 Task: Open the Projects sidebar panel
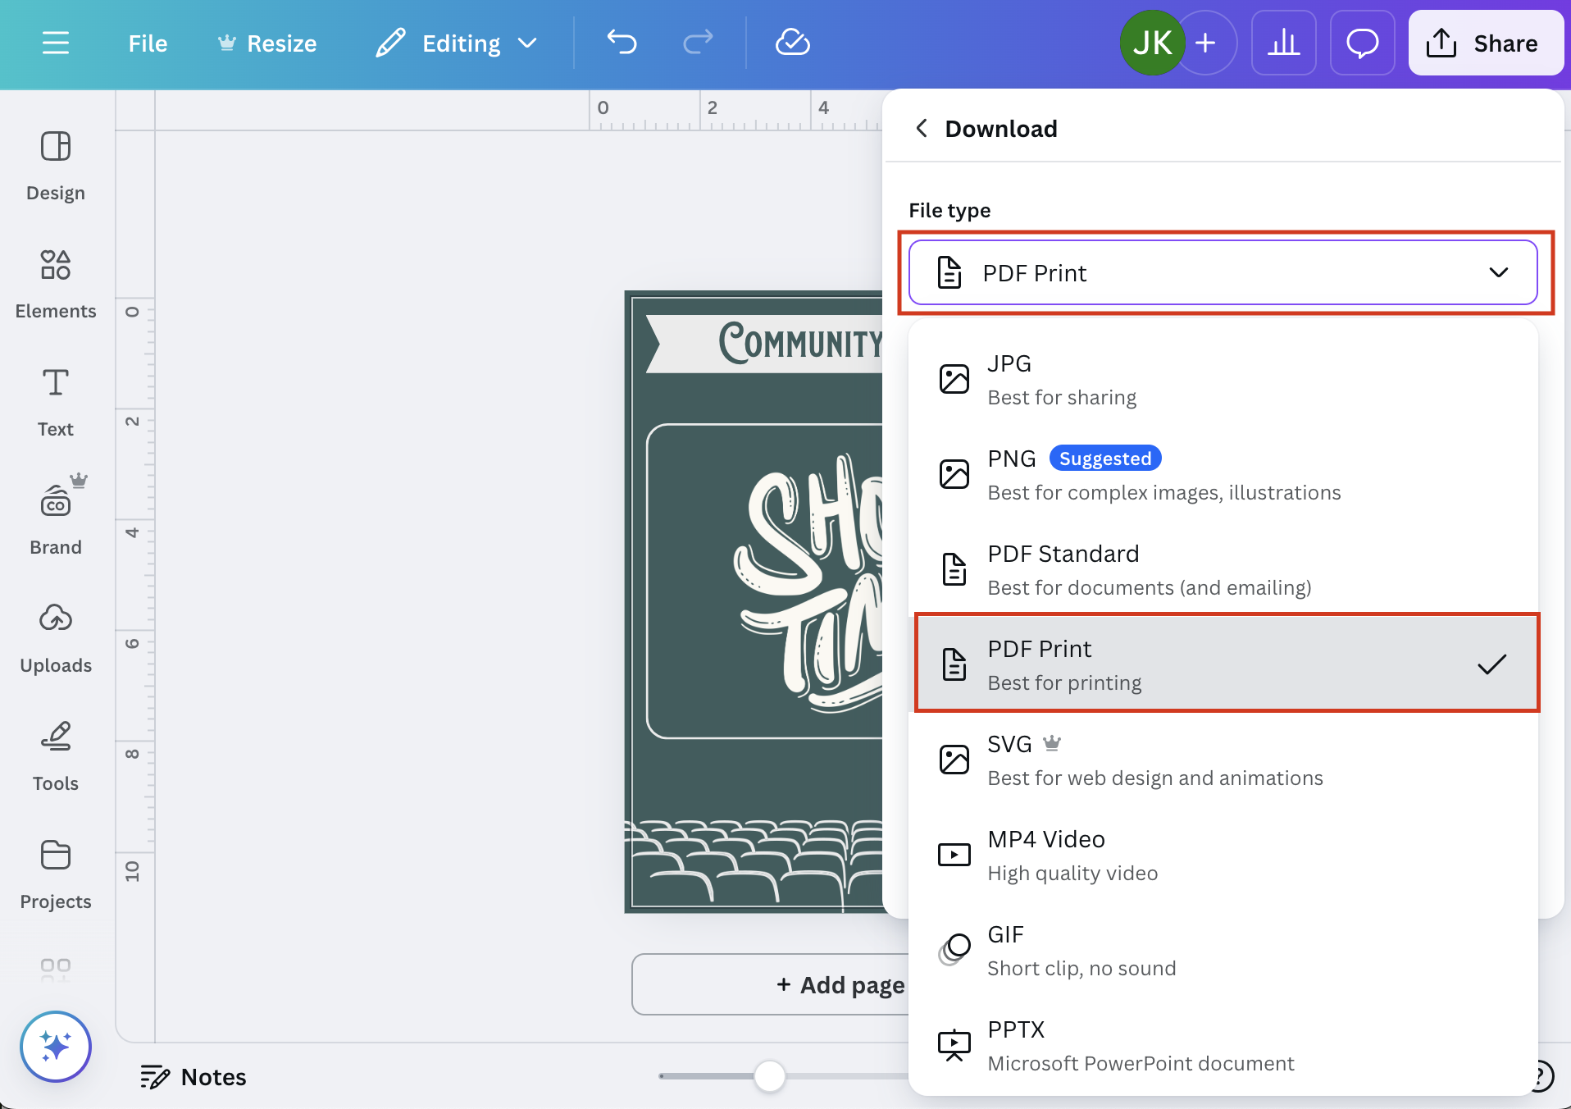pos(56,874)
